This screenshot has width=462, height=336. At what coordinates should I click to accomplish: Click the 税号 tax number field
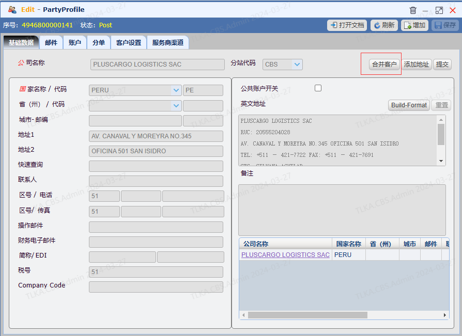(156, 272)
